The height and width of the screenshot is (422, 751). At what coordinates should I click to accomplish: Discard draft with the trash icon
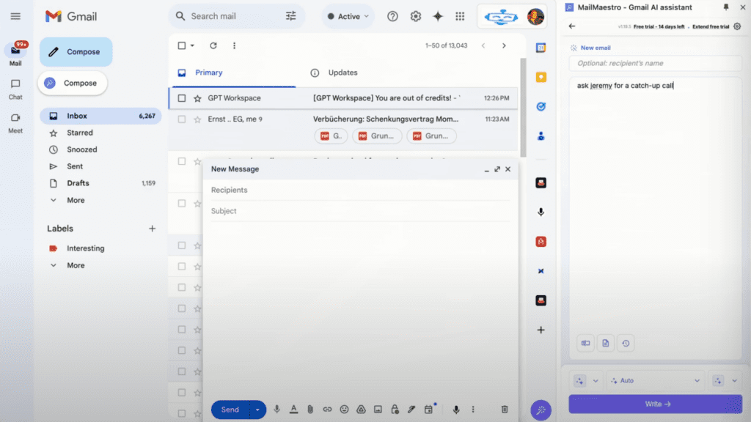[x=505, y=410]
